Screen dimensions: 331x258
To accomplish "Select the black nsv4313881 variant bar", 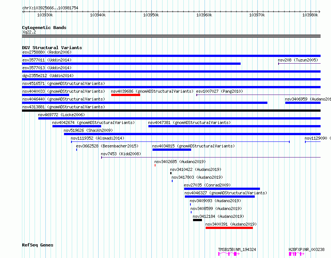I will pyautogui.click(x=171, y=111).
